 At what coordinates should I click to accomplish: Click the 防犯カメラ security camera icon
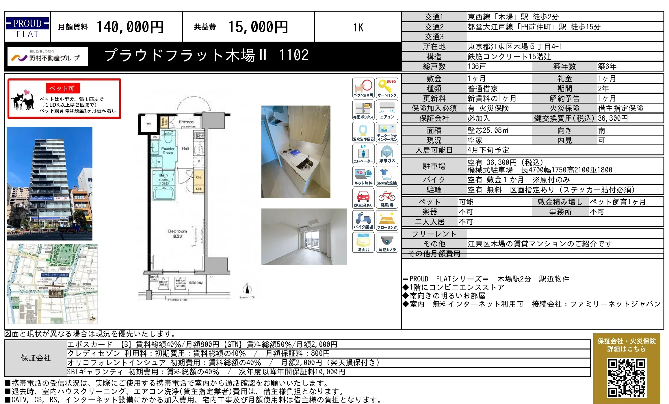coord(387,242)
